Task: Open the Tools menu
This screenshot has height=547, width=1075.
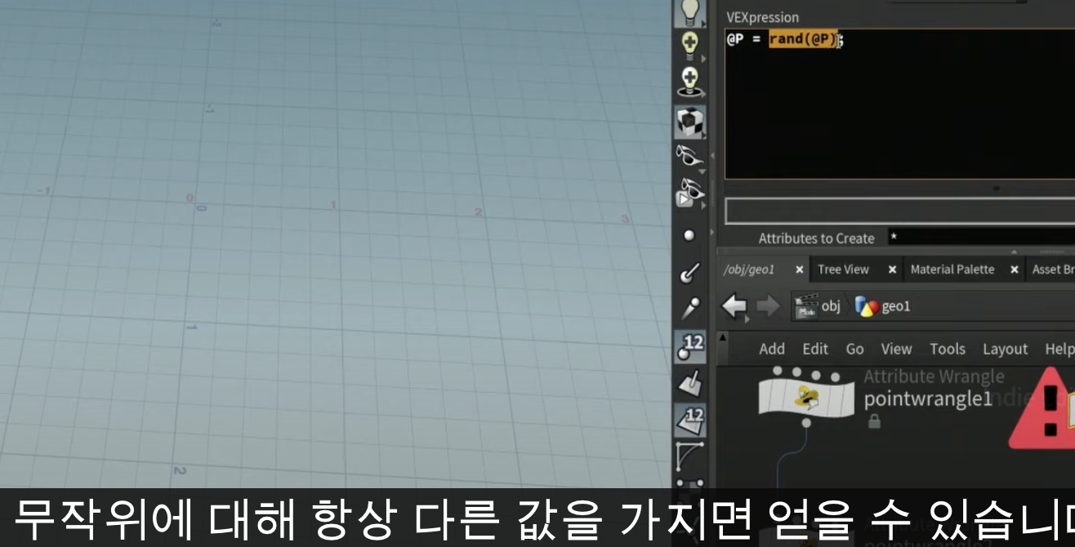Action: pyautogui.click(x=948, y=349)
